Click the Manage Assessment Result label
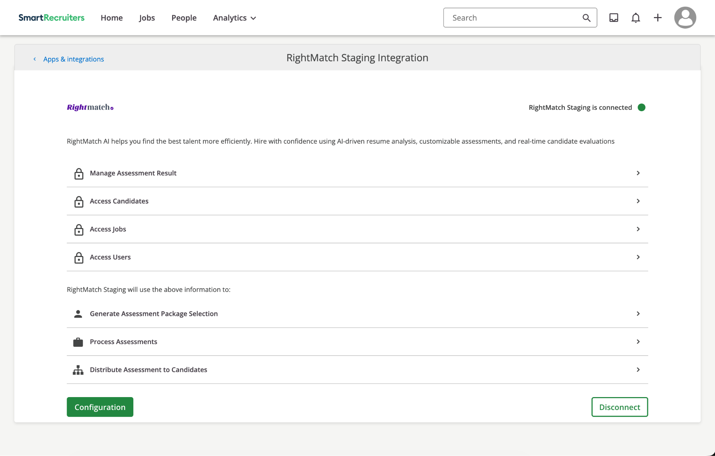Screen dimensions: 715x456 [x=133, y=173]
